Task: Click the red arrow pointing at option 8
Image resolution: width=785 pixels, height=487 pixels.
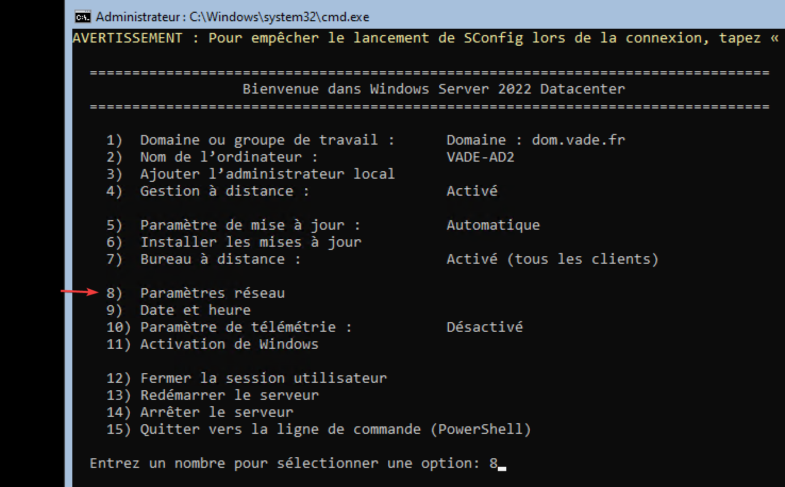Action: click(80, 291)
